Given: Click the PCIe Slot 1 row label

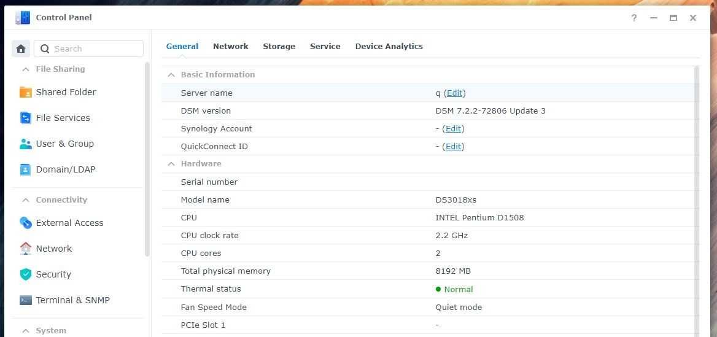Looking at the screenshot, I should 203,325.
